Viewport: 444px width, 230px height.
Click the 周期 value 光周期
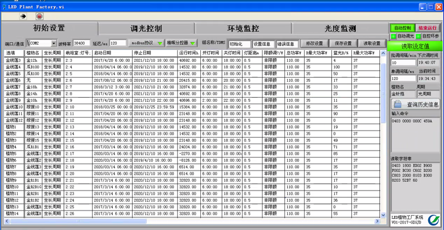pos(428,94)
